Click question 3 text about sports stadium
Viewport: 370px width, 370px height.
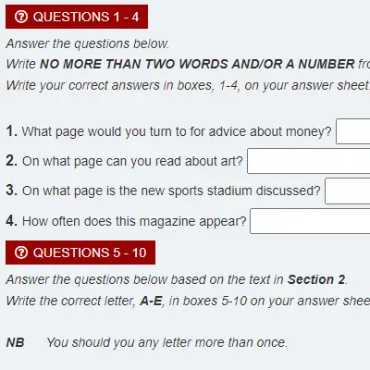tap(171, 191)
